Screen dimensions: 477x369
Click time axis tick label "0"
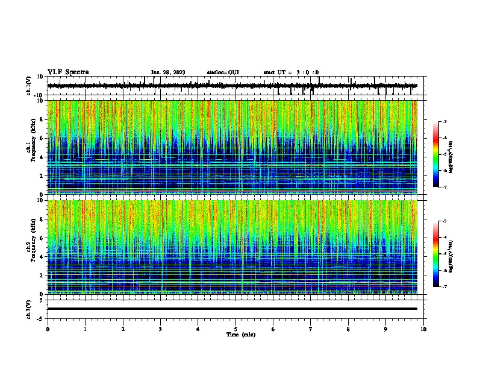point(48,329)
